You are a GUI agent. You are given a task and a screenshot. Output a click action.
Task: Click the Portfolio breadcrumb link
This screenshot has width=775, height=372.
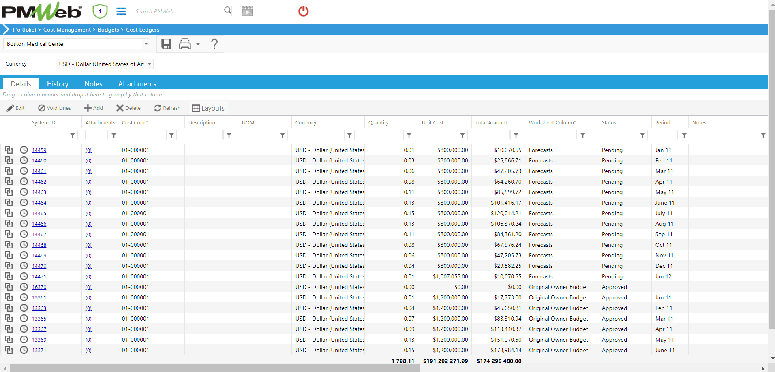24,30
